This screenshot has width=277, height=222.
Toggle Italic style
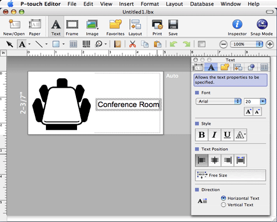click(214, 135)
